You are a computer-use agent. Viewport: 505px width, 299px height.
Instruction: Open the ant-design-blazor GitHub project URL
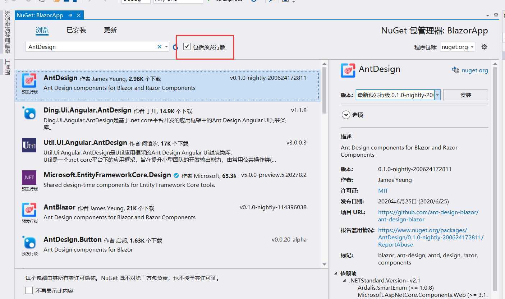point(428,216)
